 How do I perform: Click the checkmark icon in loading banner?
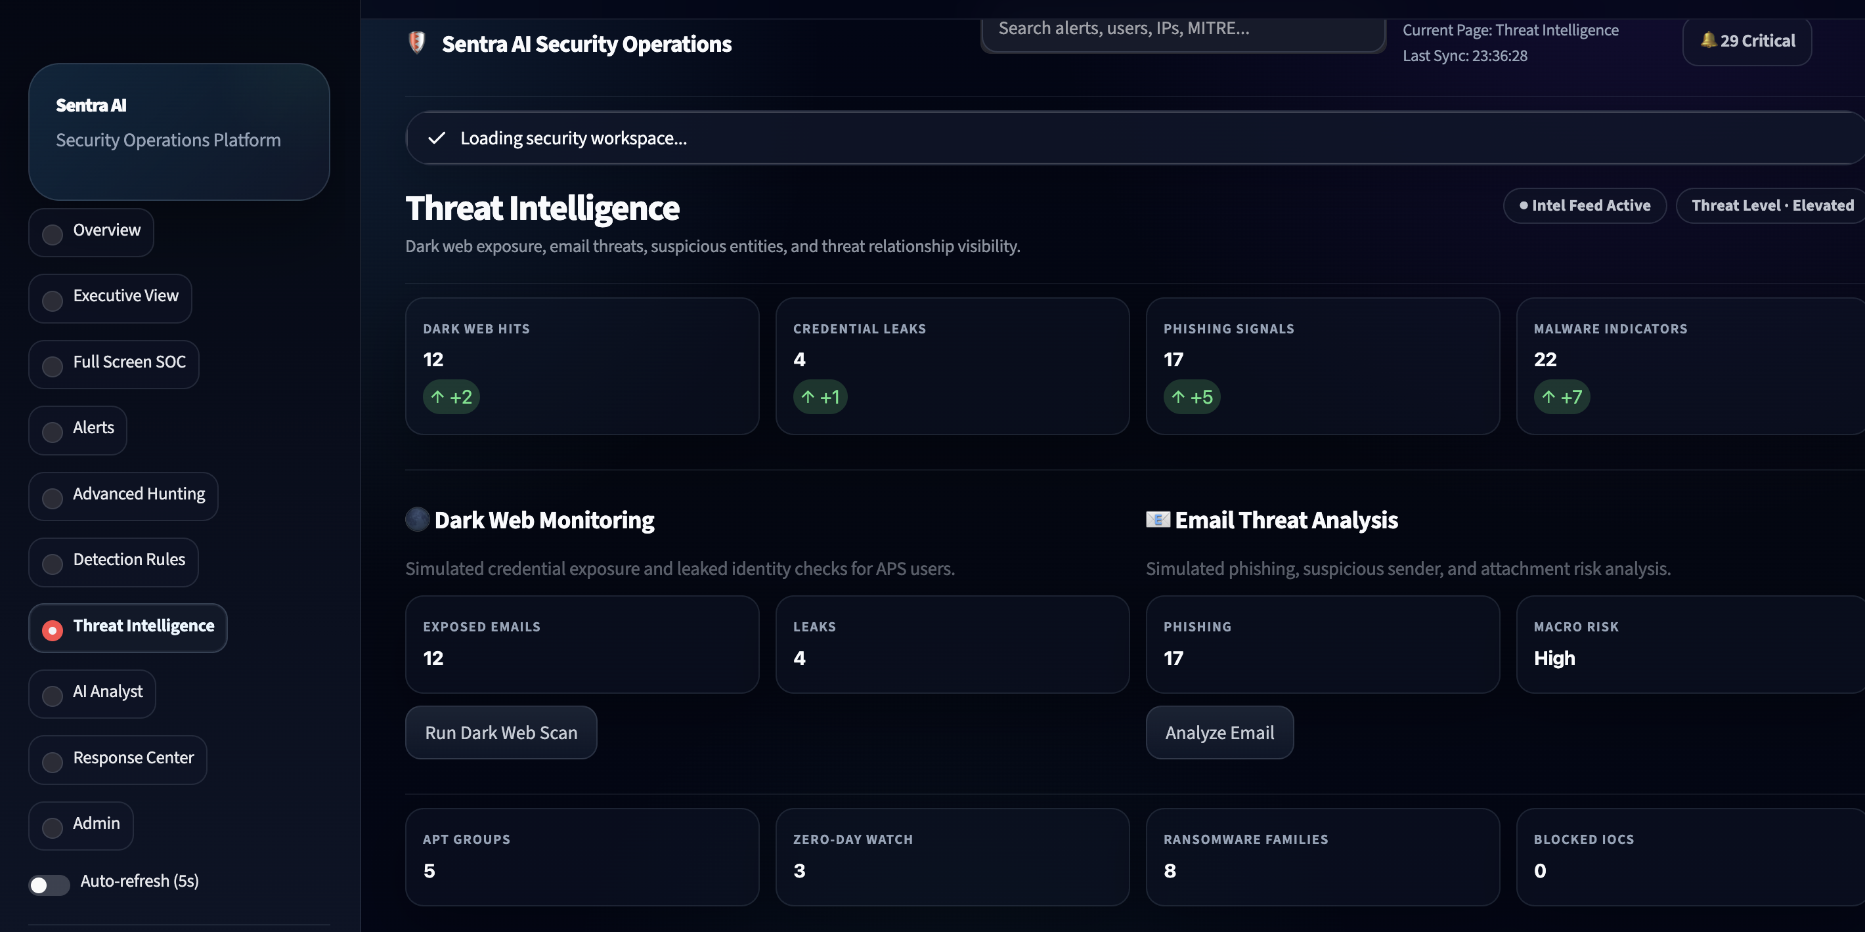point(437,138)
